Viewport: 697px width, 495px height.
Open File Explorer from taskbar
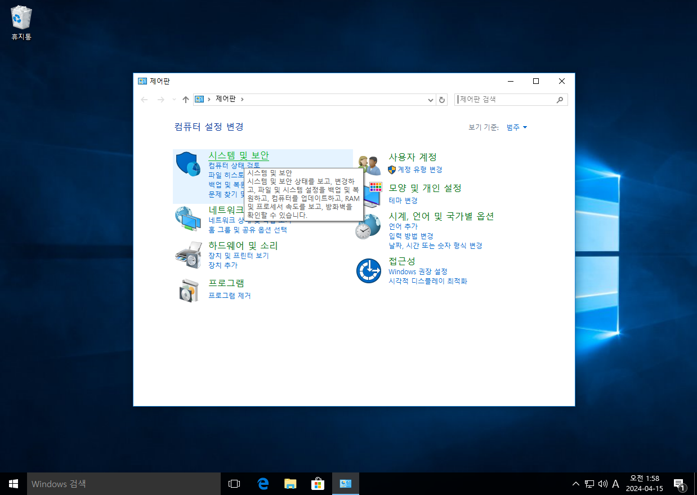pos(290,484)
